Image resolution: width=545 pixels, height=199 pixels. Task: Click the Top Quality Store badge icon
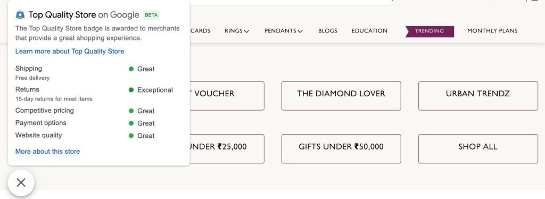click(20, 15)
